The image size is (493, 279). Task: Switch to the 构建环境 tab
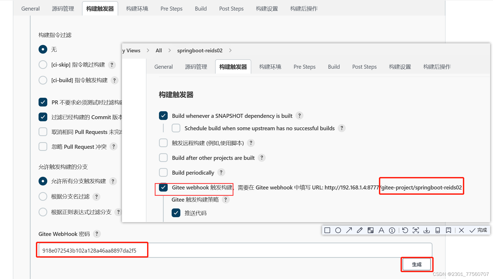(x=270, y=67)
